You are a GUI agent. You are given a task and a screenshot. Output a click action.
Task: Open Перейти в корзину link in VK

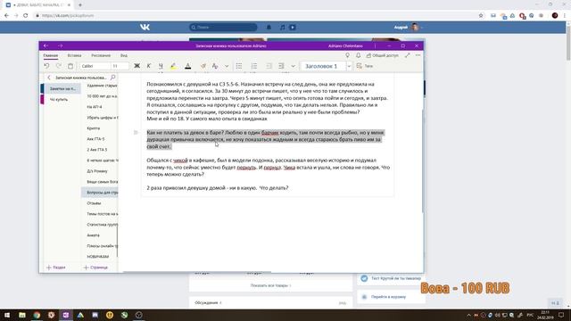389,297
